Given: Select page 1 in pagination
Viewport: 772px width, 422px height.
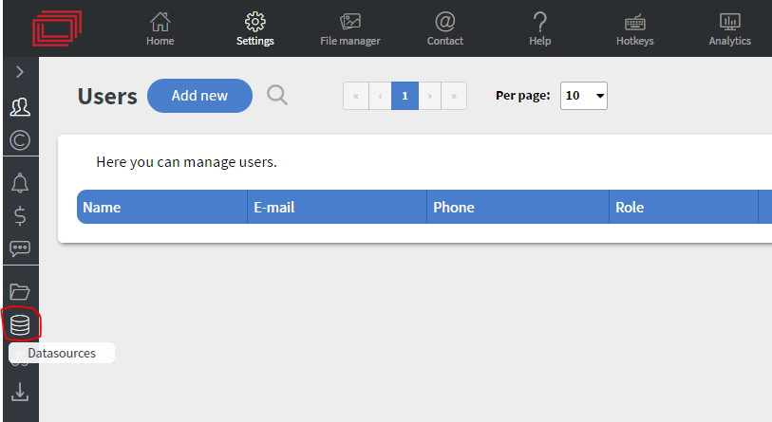Looking at the screenshot, I should (x=405, y=96).
